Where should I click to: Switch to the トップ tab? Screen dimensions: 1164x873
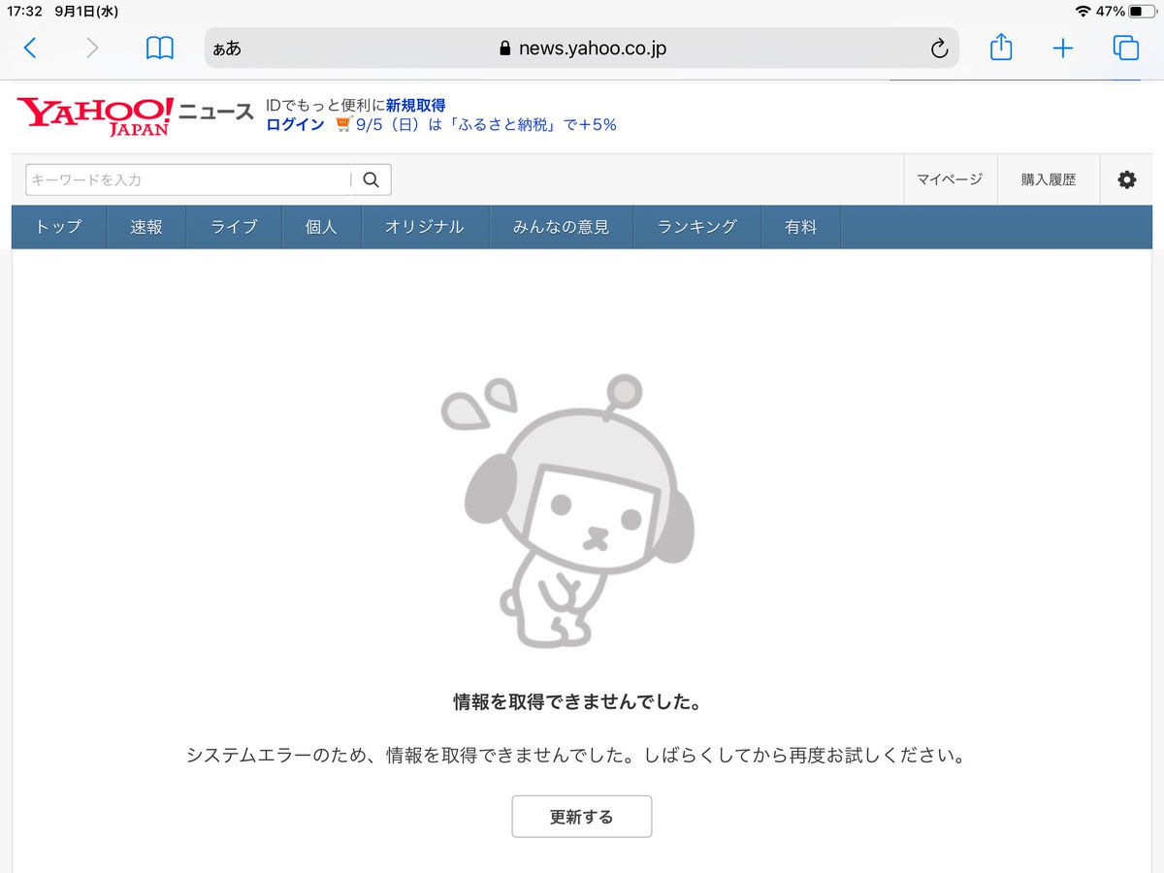(x=58, y=227)
